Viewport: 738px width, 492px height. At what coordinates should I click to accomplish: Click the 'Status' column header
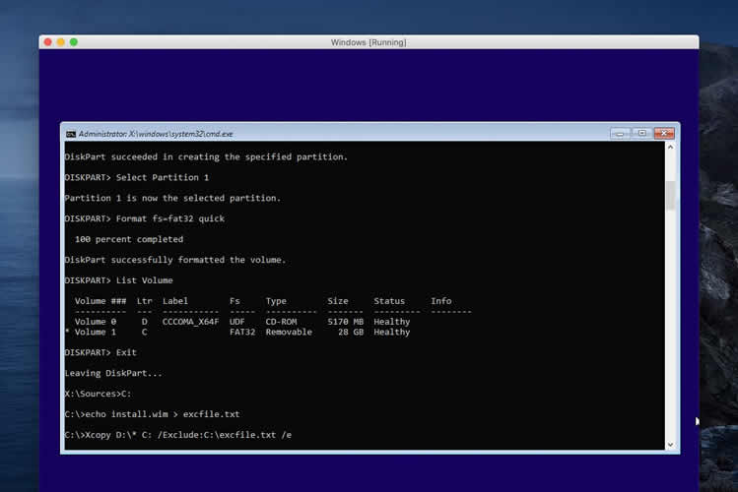389,301
